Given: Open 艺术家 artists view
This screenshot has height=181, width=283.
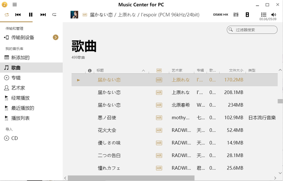Looking at the screenshot, I should coord(31,88).
